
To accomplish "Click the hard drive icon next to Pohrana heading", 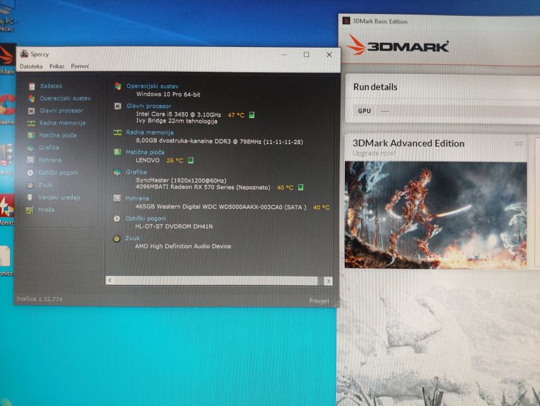I will [117, 198].
